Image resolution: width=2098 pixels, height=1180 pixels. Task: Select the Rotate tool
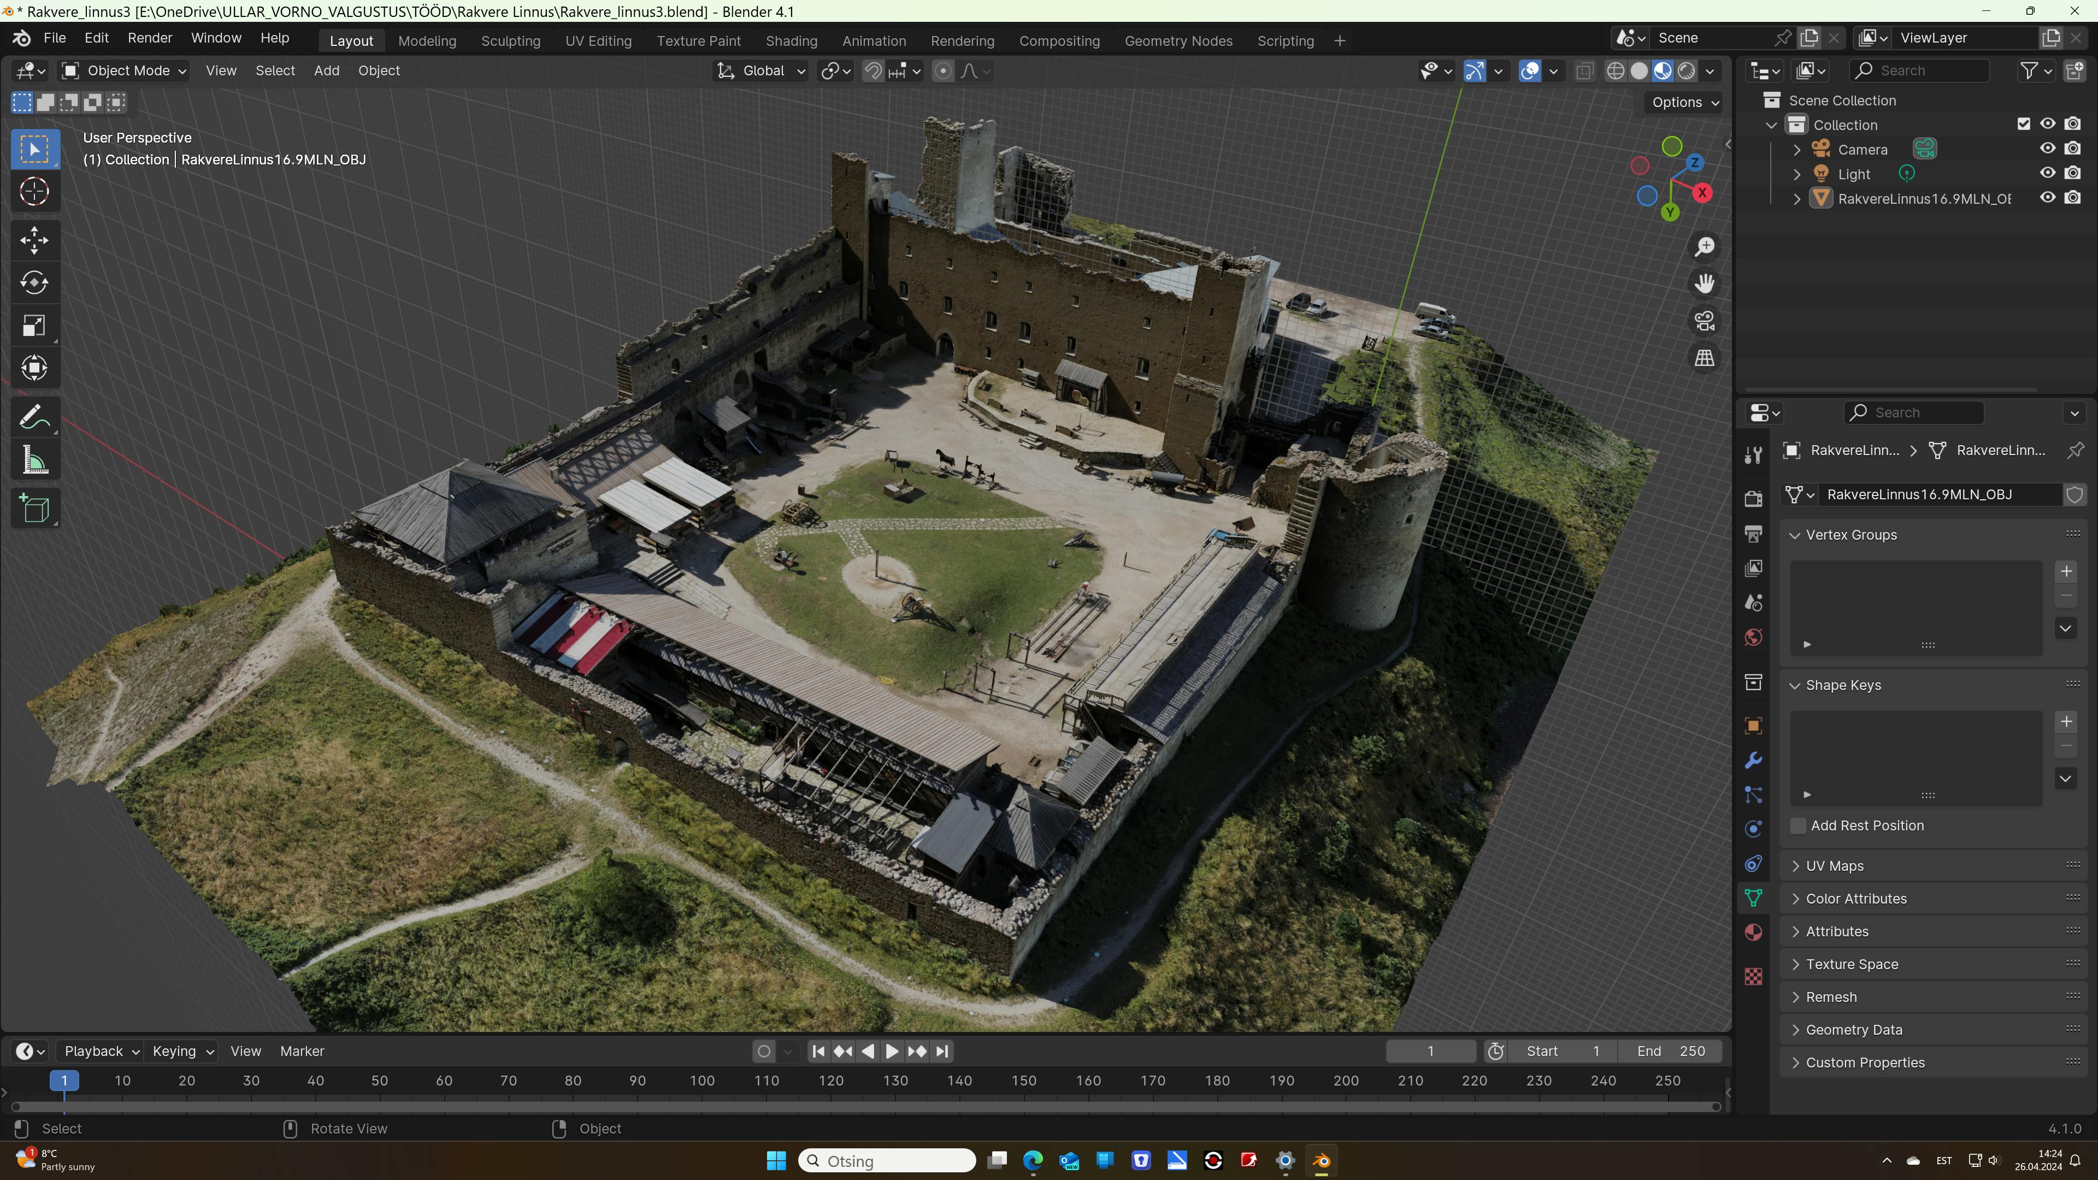[x=34, y=282]
